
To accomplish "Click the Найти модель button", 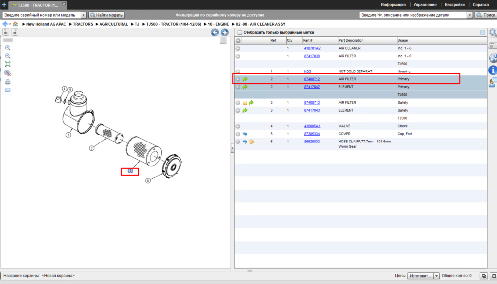I will pyautogui.click(x=107, y=15).
